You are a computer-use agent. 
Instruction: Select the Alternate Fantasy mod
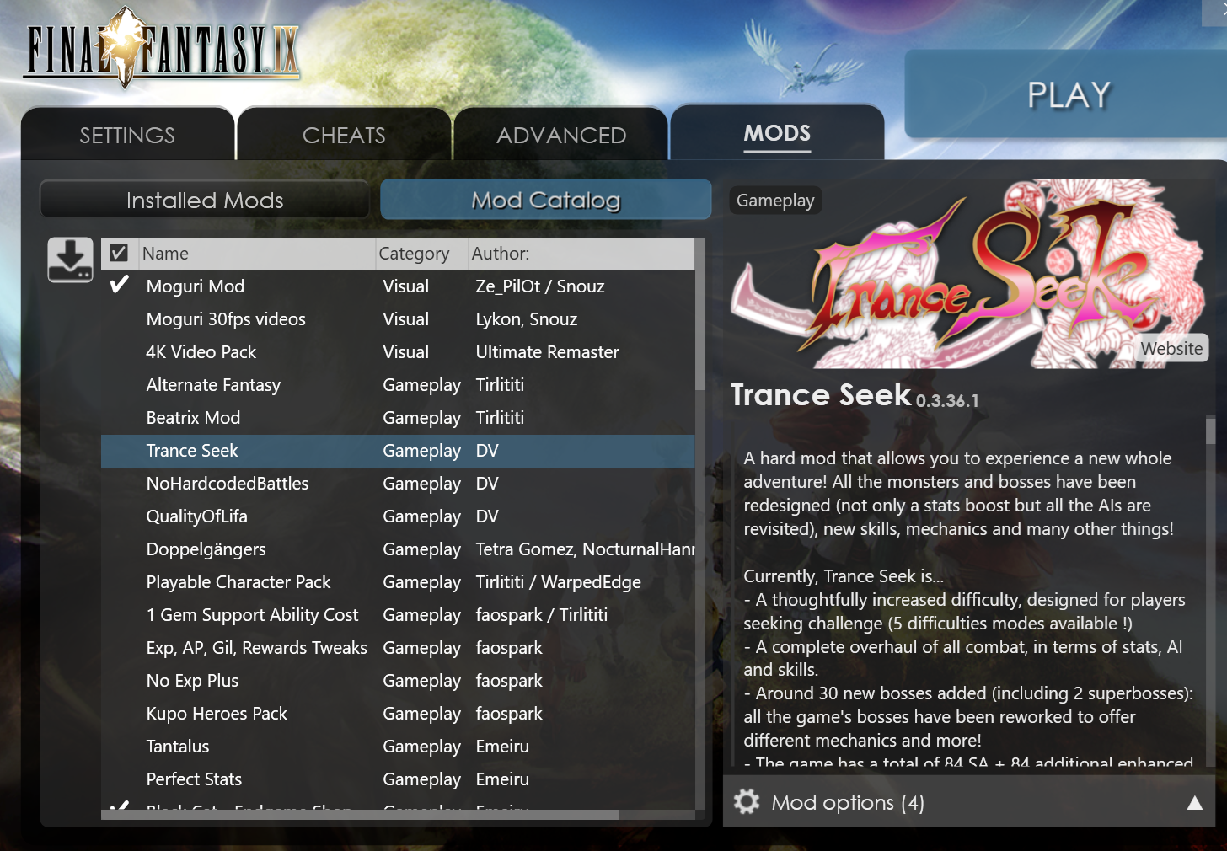click(398, 385)
